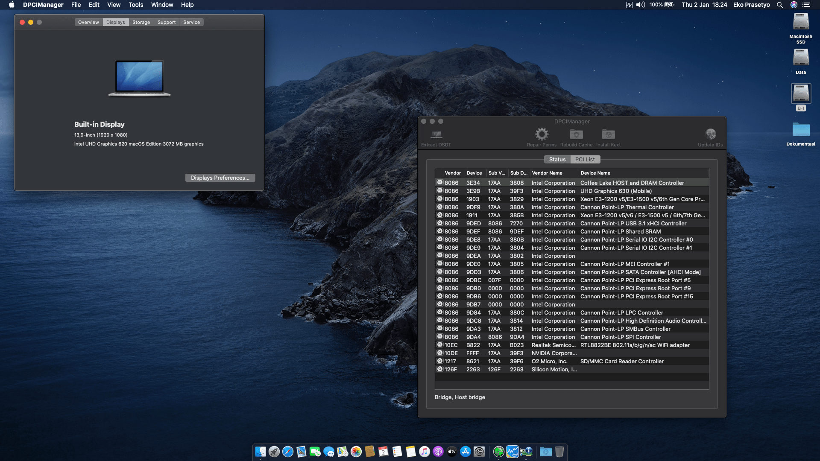This screenshot has width=820, height=461.
Task: Open Finder from the Dock
Action: coord(261,452)
